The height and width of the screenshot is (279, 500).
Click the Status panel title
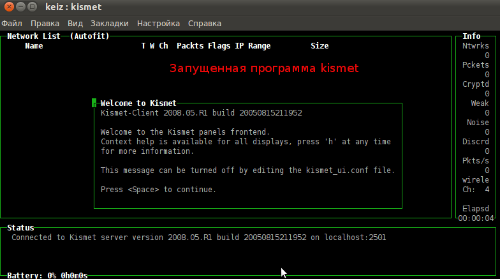tap(20, 227)
